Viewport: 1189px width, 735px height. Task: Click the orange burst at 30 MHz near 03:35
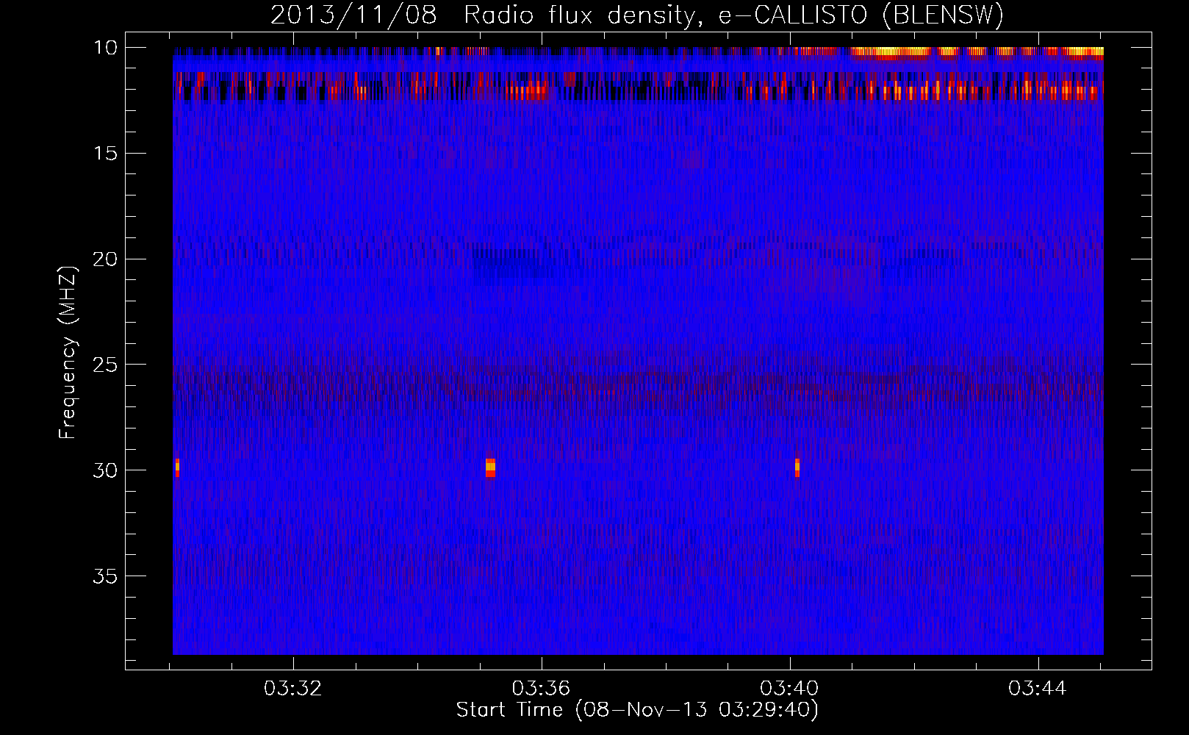490,467
